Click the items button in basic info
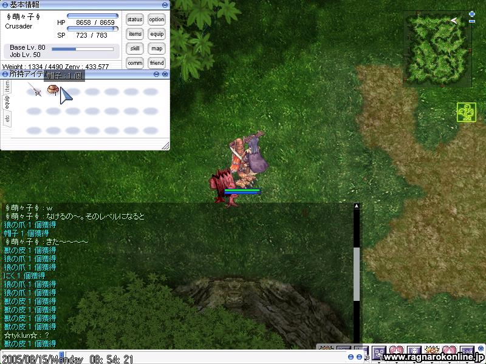486x364 pixels. [x=135, y=34]
